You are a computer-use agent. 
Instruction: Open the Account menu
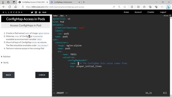[138, 12]
